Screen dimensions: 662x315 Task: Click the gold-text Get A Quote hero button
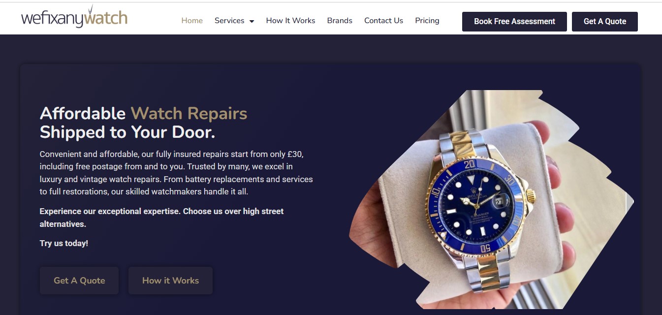pyautogui.click(x=79, y=281)
